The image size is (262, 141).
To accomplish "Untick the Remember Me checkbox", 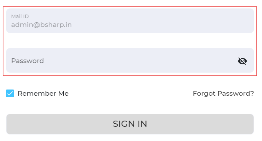I will point(10,93).
